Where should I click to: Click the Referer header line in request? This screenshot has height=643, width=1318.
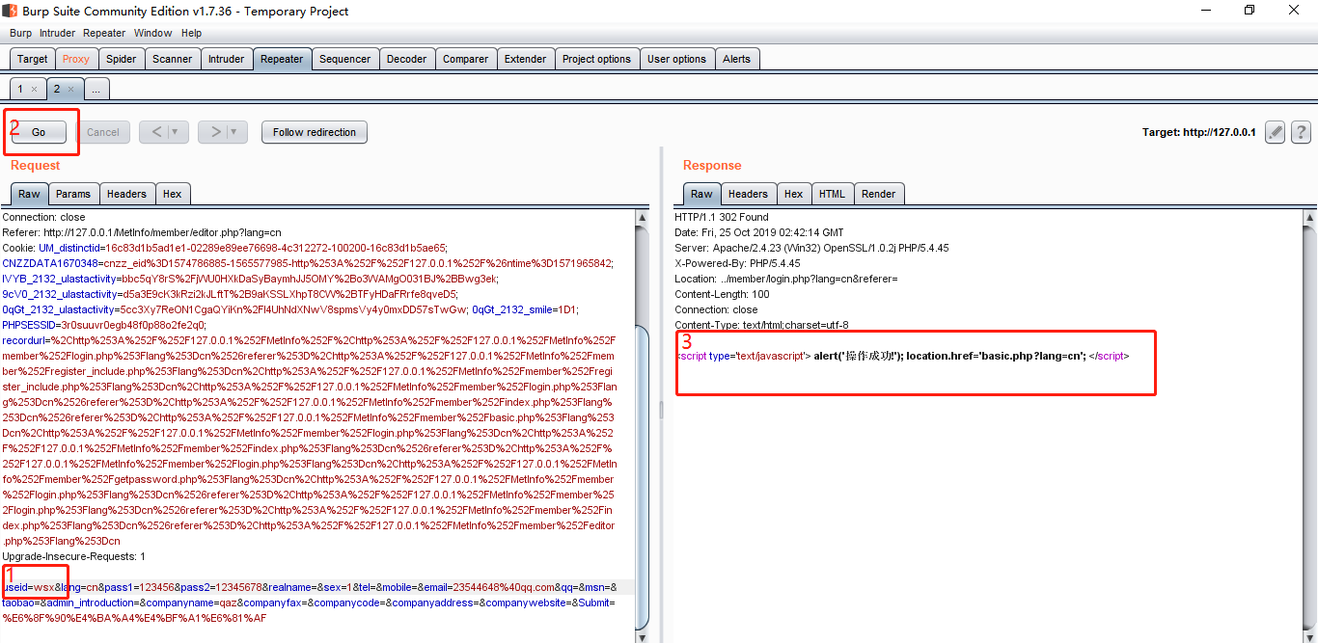click(x=142, y=232)
